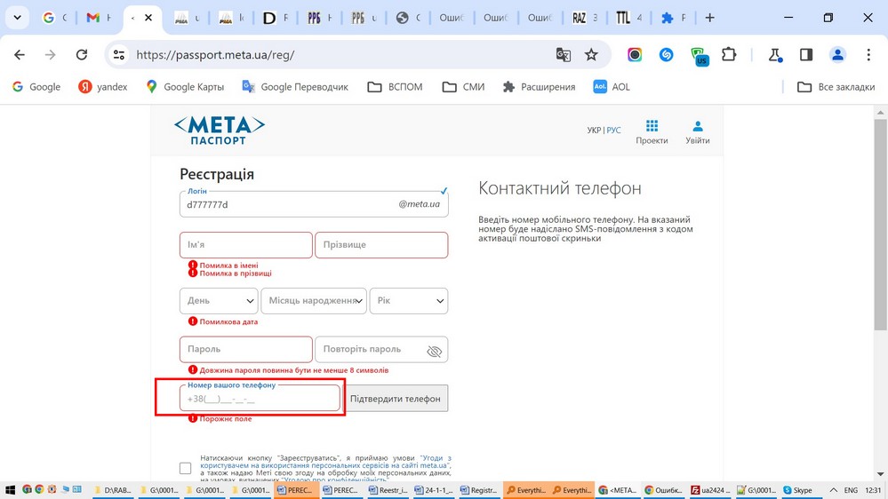
Task: Open the Рік dropdown
Action: point(409,301)
